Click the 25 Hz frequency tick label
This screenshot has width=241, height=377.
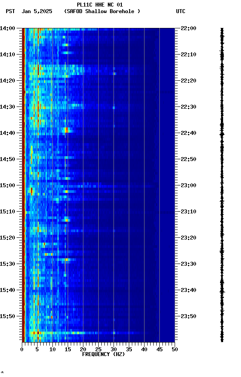coord(98,350)
